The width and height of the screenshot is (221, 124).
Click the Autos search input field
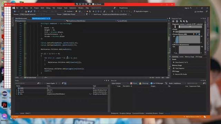point(26,83)
